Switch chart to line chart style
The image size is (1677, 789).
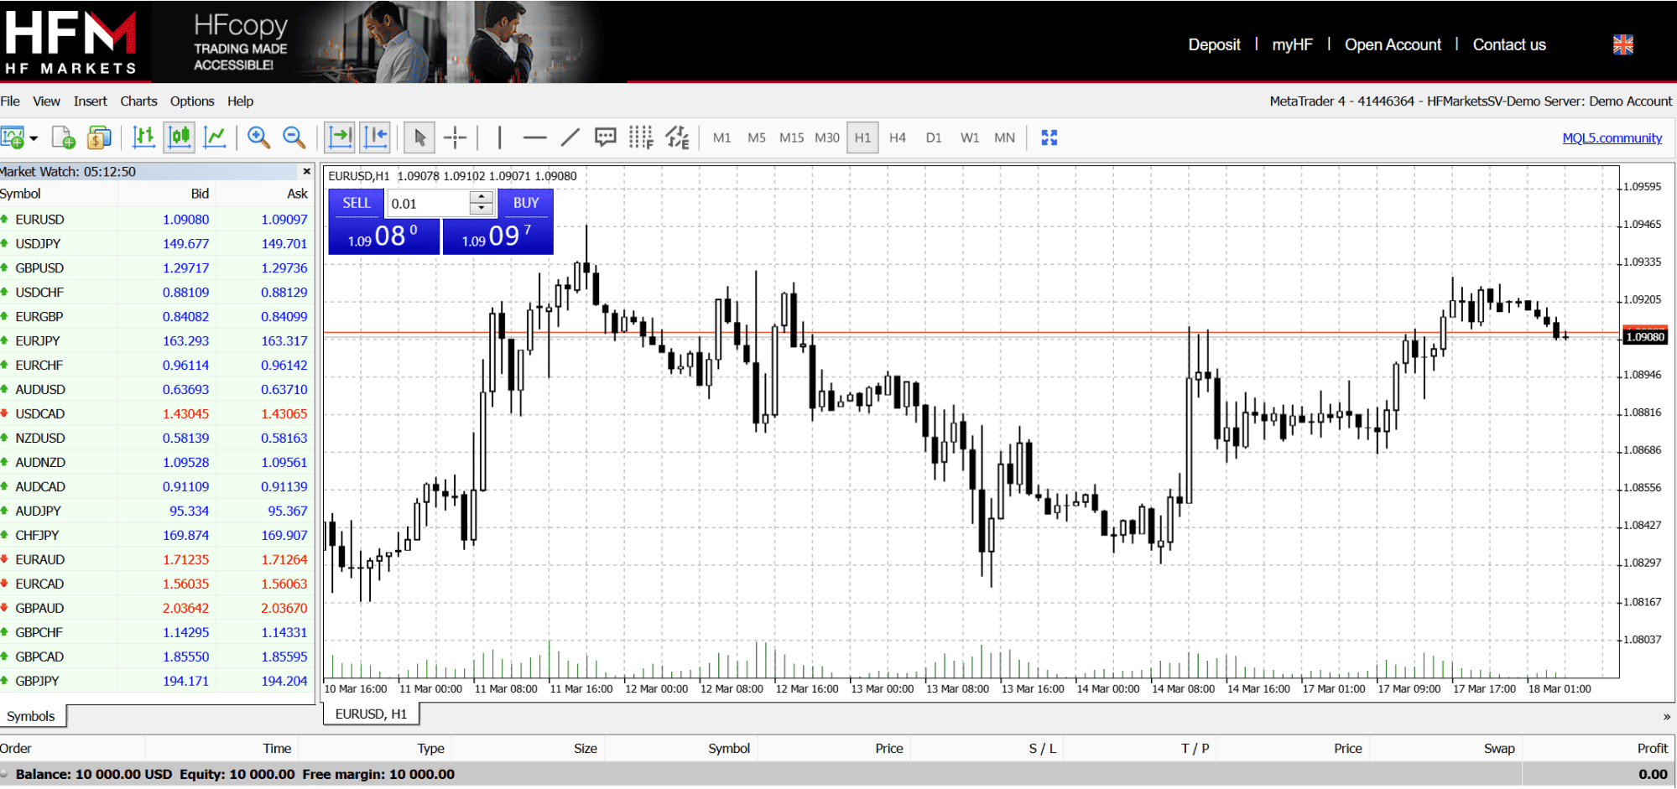[x=215, y=138]
